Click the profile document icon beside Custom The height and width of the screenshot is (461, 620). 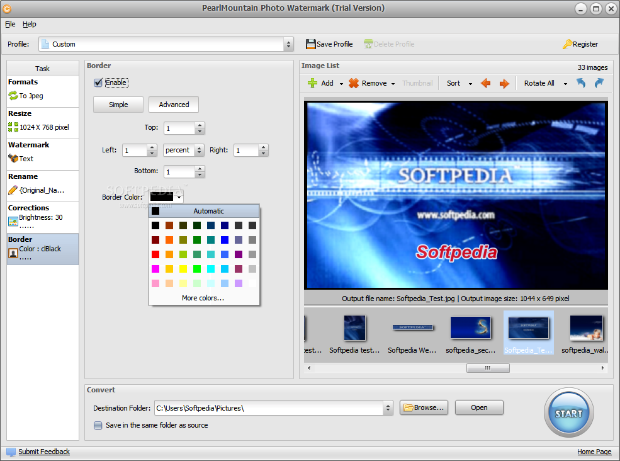[45, 44]
